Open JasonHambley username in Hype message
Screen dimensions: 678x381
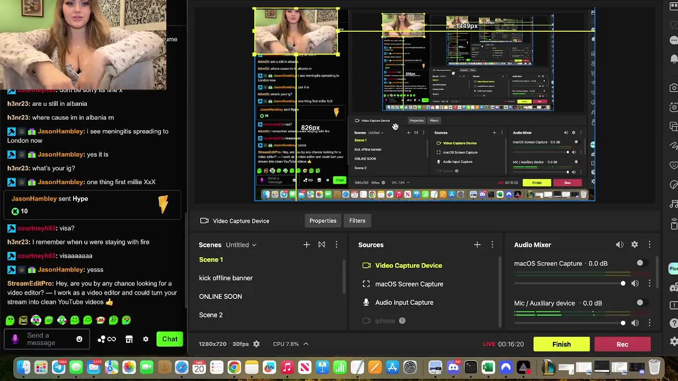pyautogui.click(x=34, y=199)
